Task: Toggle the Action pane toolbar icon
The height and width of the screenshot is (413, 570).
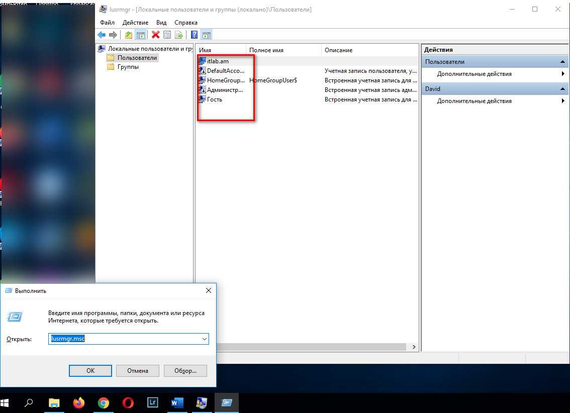Action: tap(206, 35)
